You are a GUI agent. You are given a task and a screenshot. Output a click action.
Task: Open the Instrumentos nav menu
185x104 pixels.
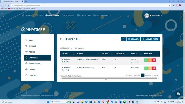pos(102,16)
